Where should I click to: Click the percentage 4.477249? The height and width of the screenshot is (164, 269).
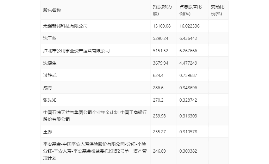(x=188, y=63)
